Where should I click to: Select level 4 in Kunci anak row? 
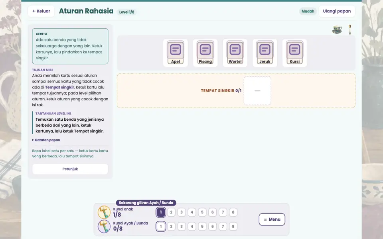(x=192, y=212)
